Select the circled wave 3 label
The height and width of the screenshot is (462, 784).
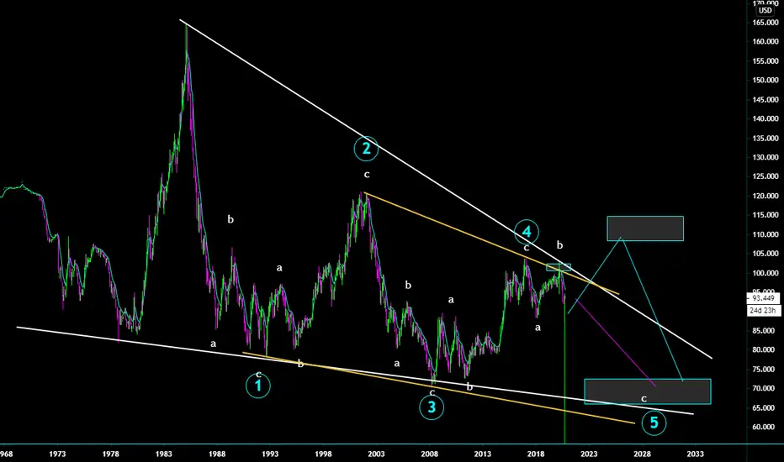(x=432, y=407)
